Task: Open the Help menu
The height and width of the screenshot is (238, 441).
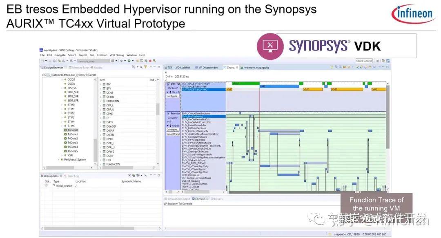Action: pos(143,55)
